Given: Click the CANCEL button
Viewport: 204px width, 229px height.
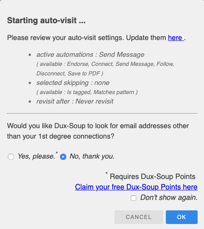Looking at the screenshot, I should 139,217.
